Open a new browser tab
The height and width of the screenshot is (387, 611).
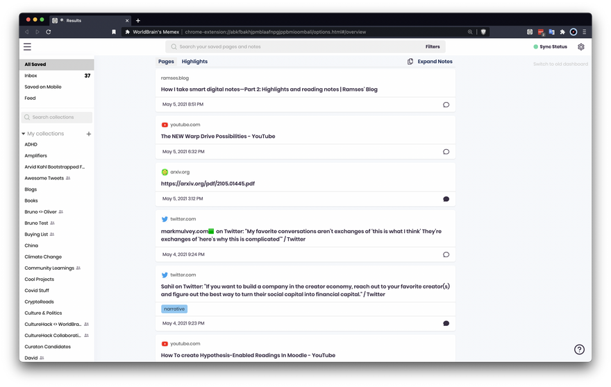138,21
